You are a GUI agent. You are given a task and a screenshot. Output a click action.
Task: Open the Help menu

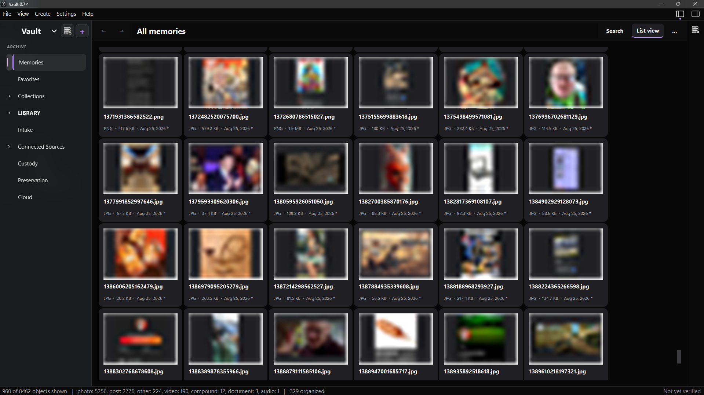coord(88,14)
